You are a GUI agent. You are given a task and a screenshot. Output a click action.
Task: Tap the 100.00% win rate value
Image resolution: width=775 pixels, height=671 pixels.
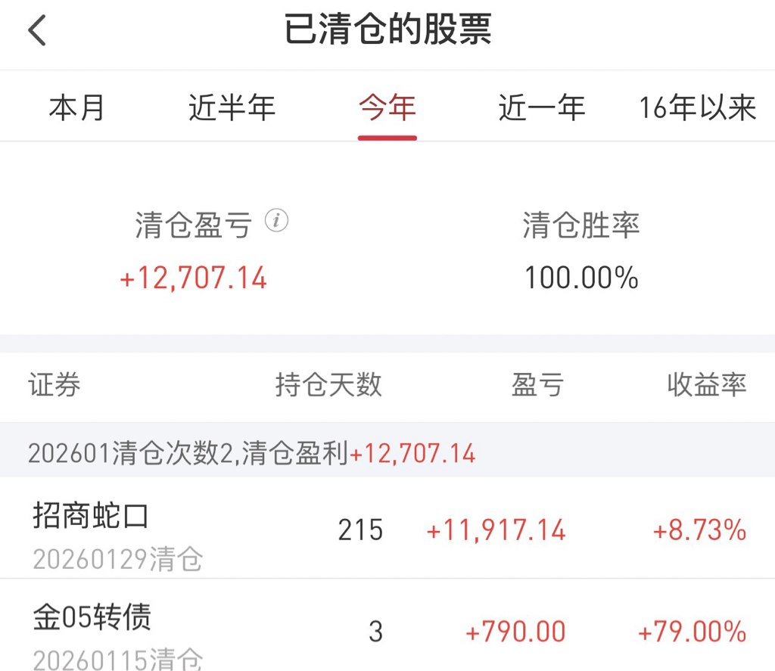tap(581, 278)
